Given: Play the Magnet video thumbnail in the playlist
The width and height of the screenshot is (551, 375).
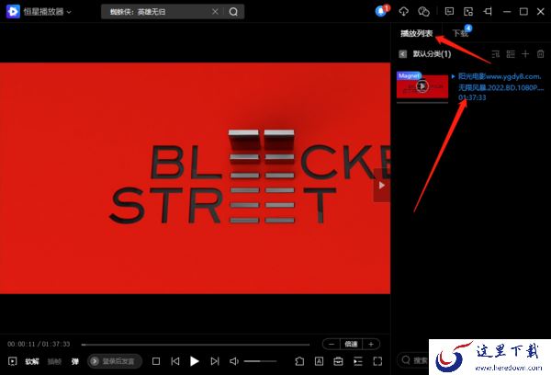Looking at the screenshot, I should [x=422, y=85].
